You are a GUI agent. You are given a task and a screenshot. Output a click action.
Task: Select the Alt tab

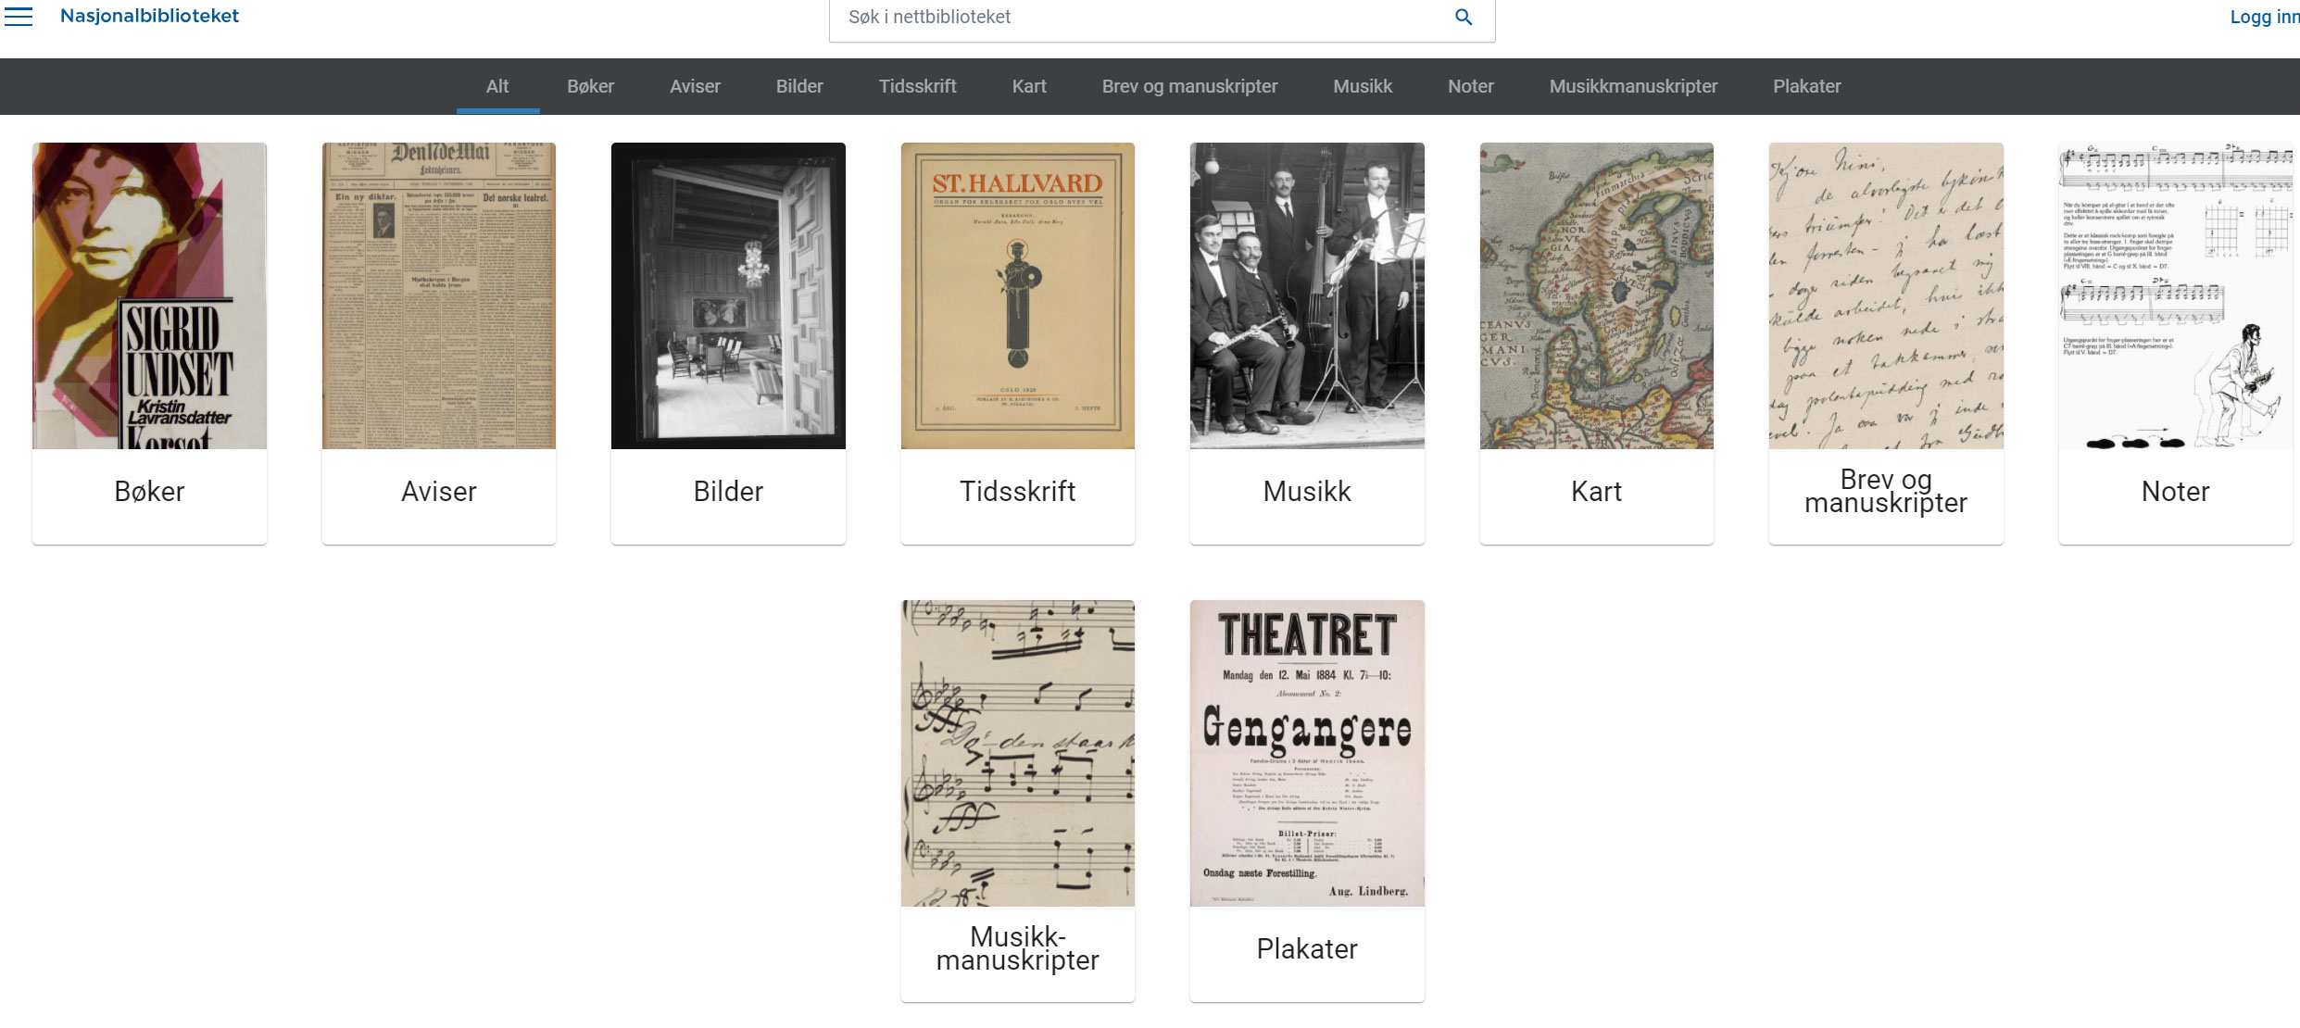pyautogui.click(x=497, y=86)
